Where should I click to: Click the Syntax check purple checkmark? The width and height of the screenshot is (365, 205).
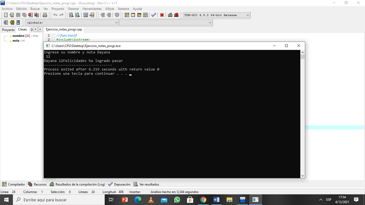pyautogui.click(x=154, y=15)
